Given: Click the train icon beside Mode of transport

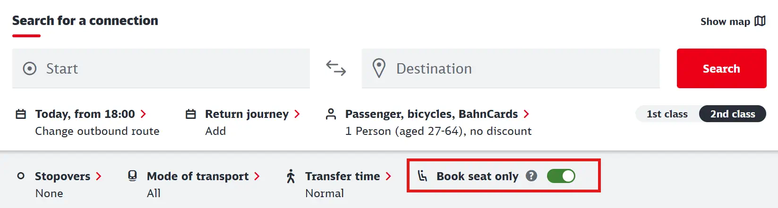Looking at the screenshot, I should point(133,176).
